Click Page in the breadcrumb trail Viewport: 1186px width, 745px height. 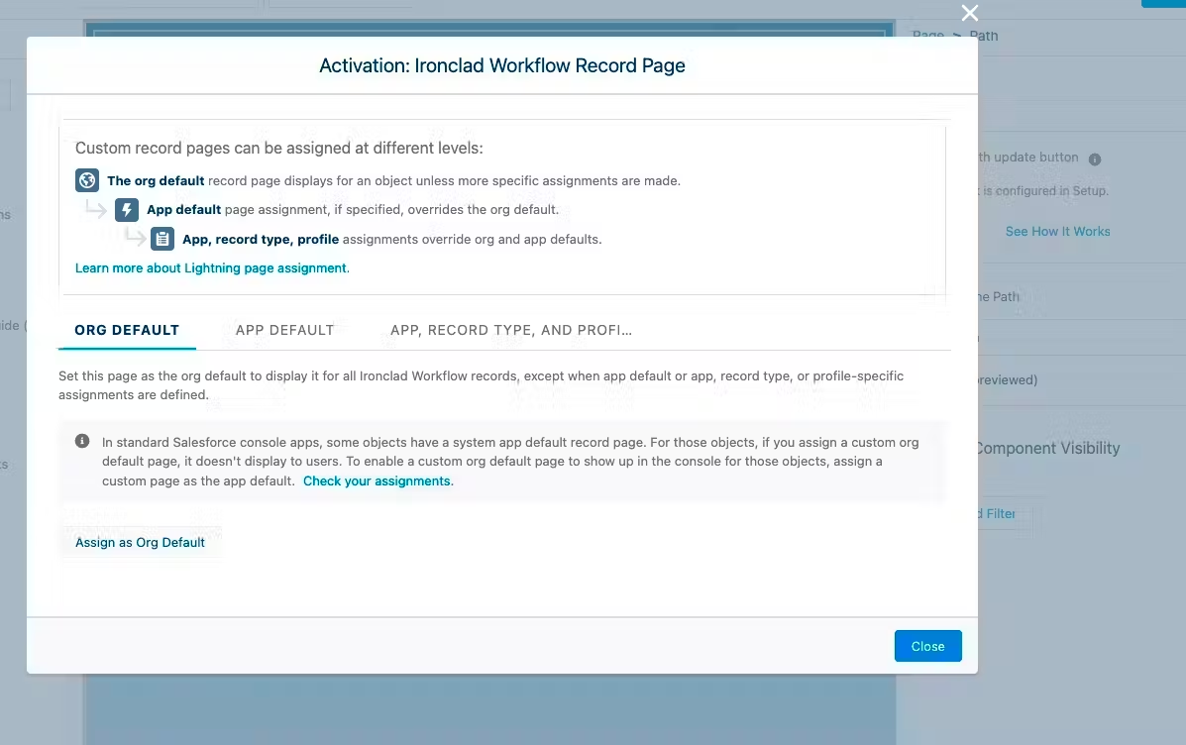click(927, 36)
